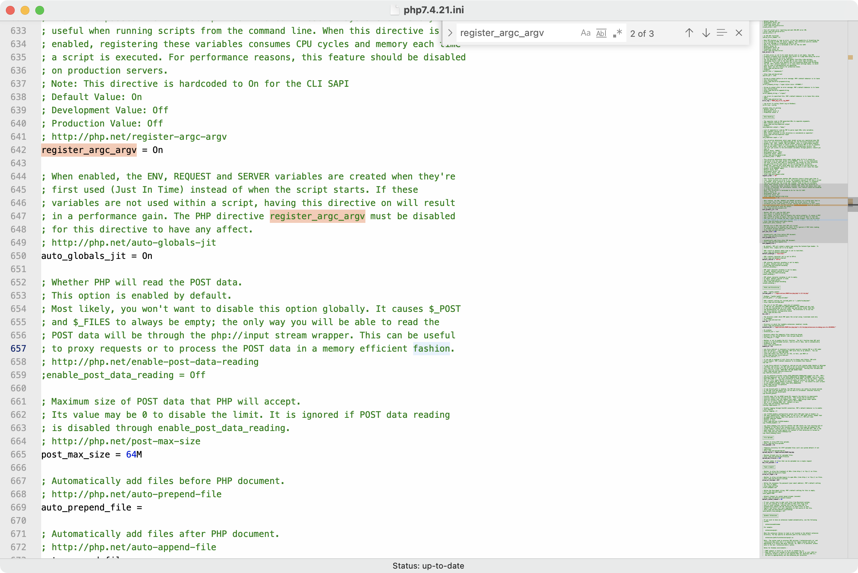858x573 pixels.
Task: Click 'Status: up-to-date' in status bar
Action: pyautogui.click(x=428, y=566)
